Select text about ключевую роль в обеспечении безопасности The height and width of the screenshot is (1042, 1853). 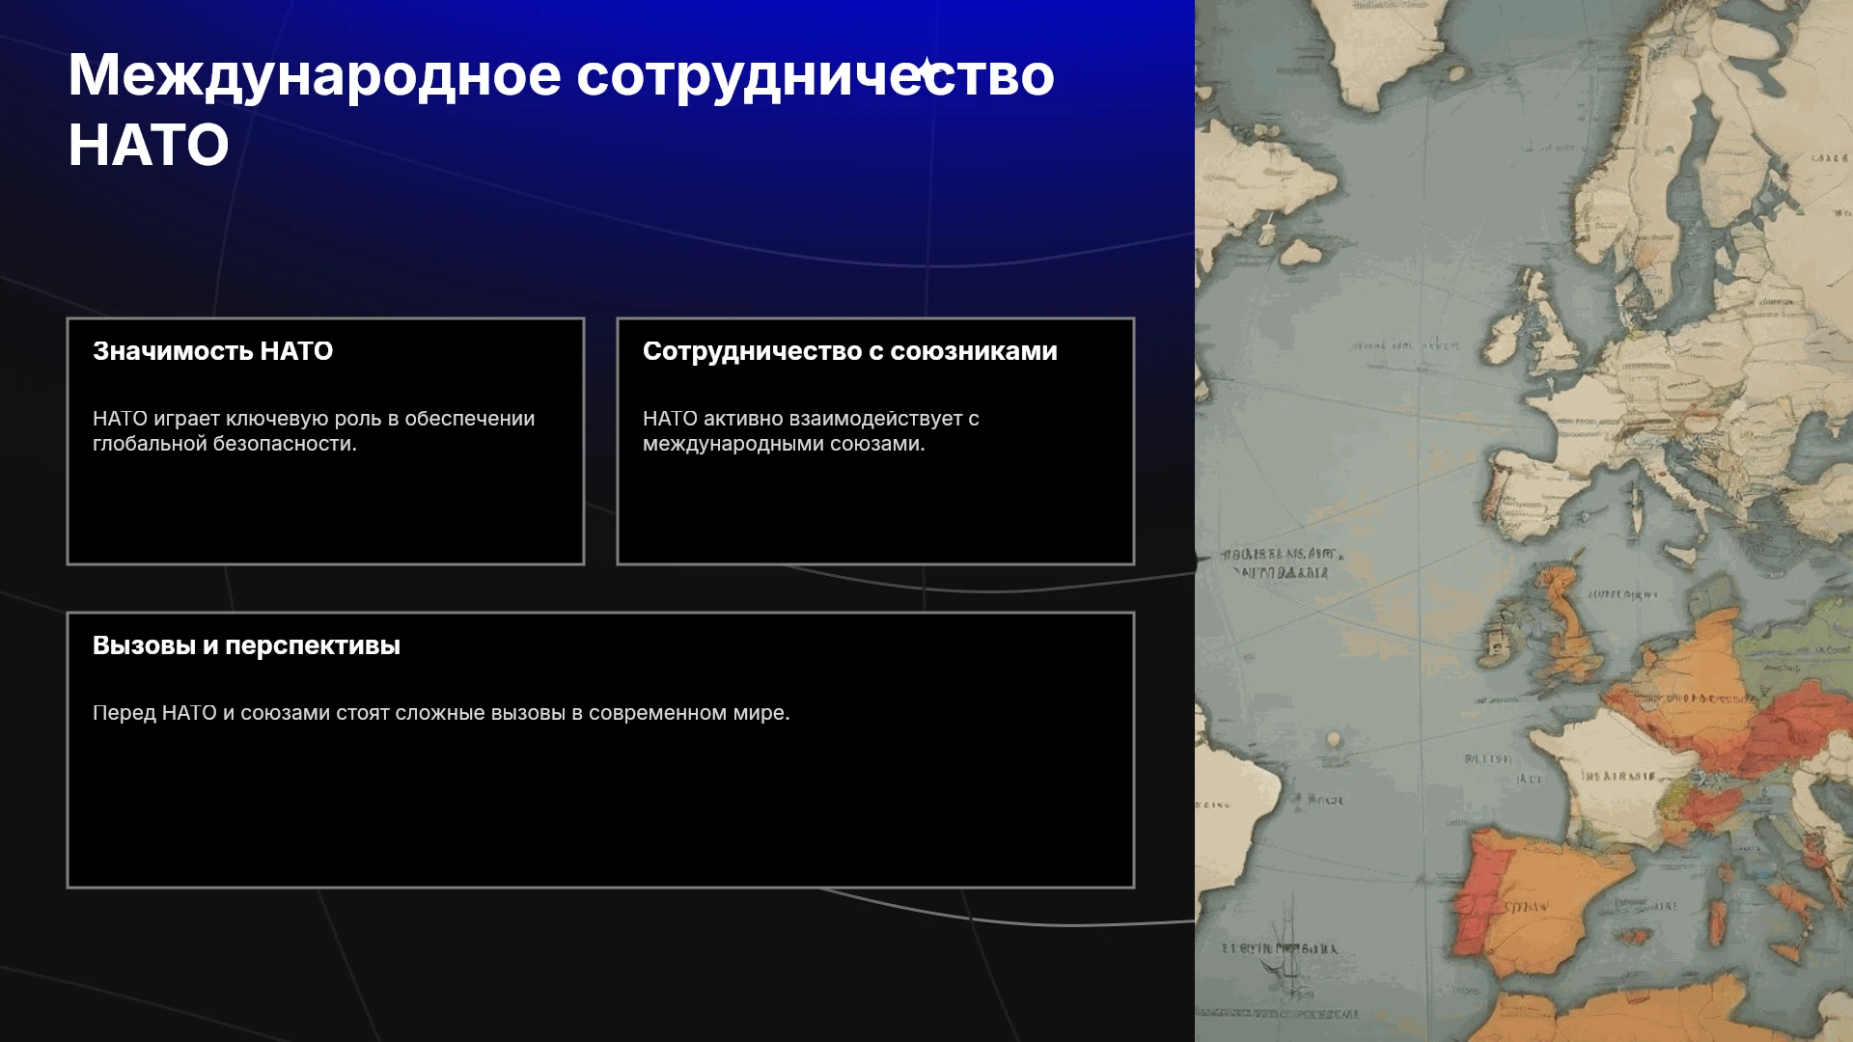pyautogui.click(x=314, y=431)
